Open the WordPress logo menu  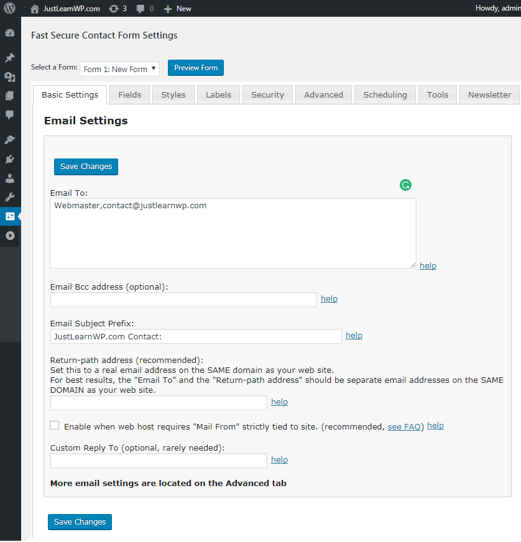coord(10,8)
